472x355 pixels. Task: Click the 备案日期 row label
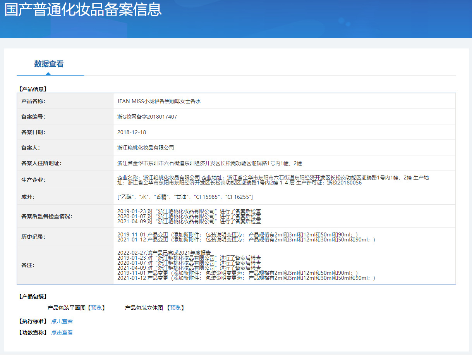click(33, 132)
